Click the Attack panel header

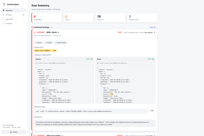tap(125, 59)
